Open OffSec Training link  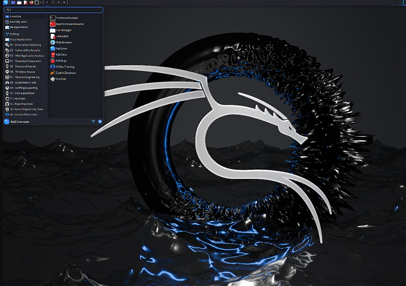point(75,67)
